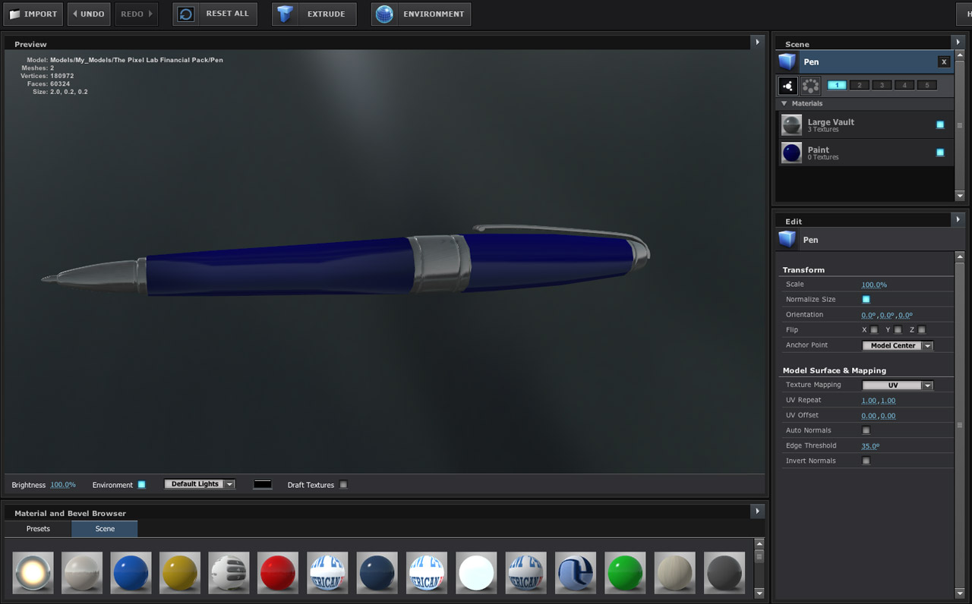This screenshot has width=972, height=604.
Task: Pick the gold yellow material sphere
Action: point(180,572)
